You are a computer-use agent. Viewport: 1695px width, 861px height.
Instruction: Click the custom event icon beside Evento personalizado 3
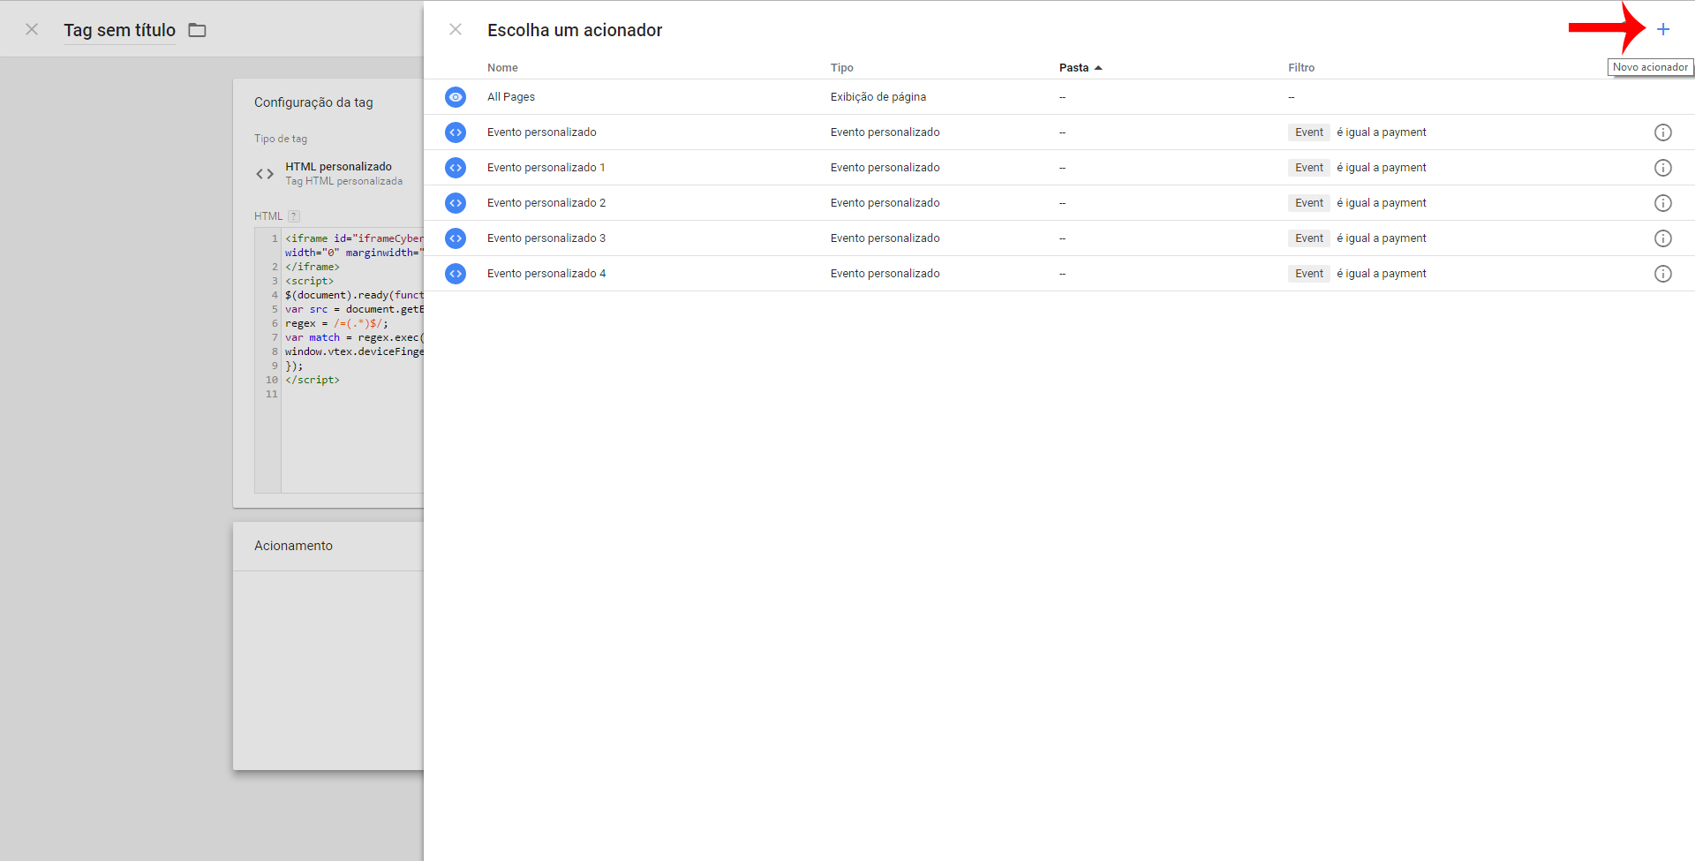[456, 238]
